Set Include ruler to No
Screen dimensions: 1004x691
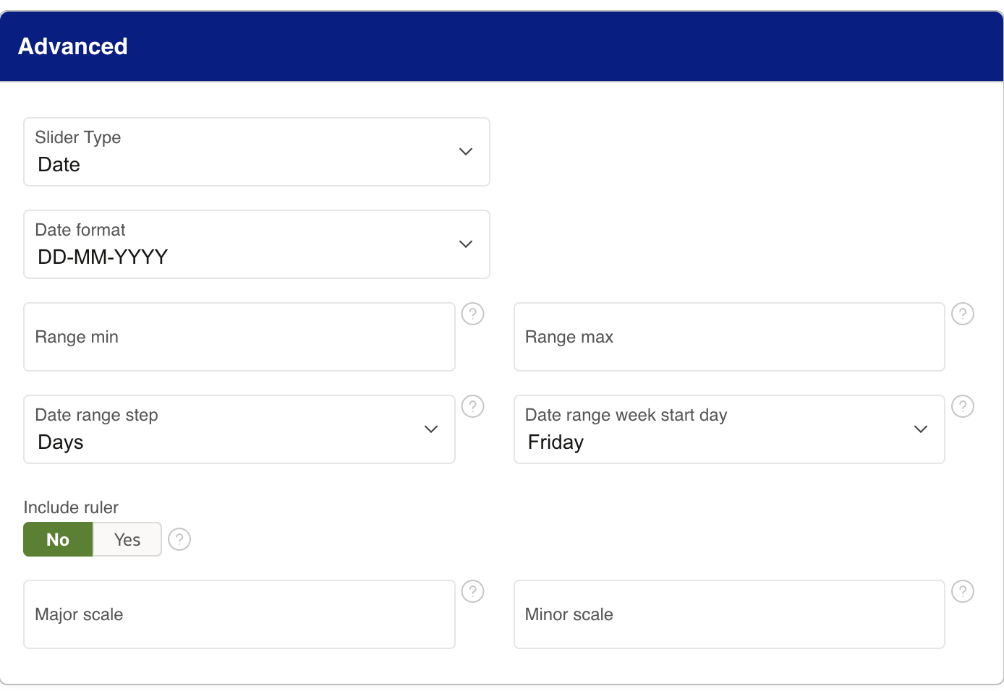pyautogui.click(x=58, y=539)
